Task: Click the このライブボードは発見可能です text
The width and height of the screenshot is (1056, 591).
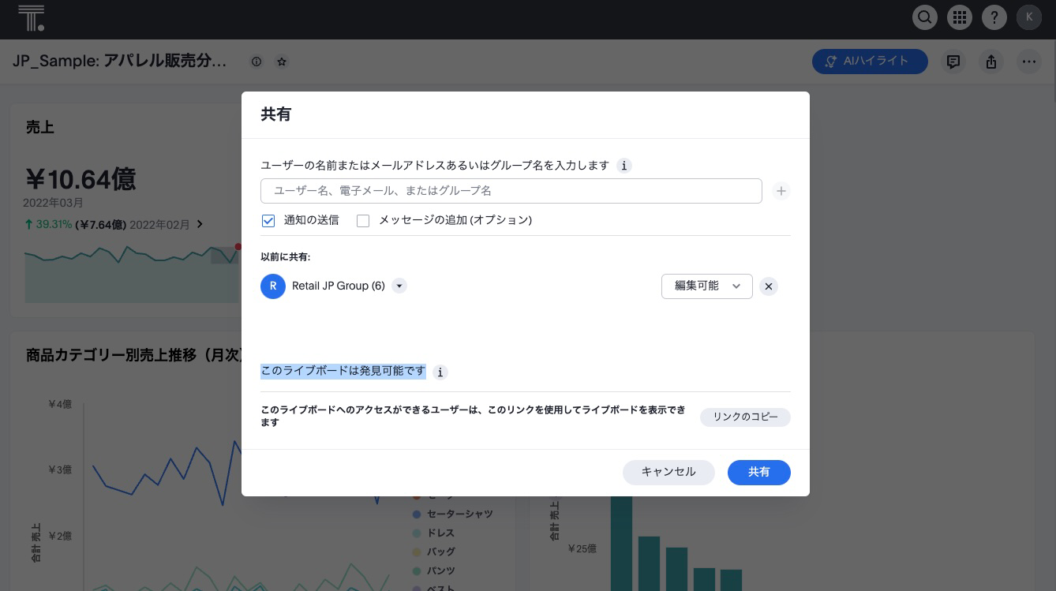Action: [x=343, y=371]
